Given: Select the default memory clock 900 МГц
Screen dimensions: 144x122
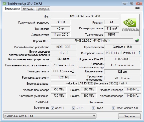Looking at the screenshot, I should [x=89, y=96].
